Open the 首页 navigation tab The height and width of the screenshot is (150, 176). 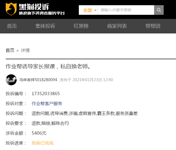[12, 26]
